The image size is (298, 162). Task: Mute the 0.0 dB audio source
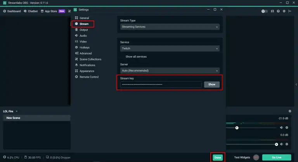click(x=281, y=144)
